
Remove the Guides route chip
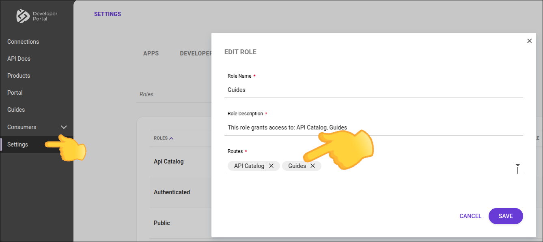click(x=312, y=166)
